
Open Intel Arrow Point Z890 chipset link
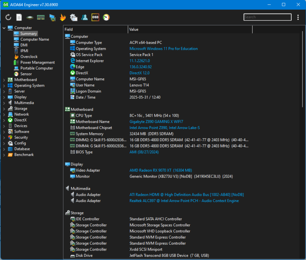(165, 128)
